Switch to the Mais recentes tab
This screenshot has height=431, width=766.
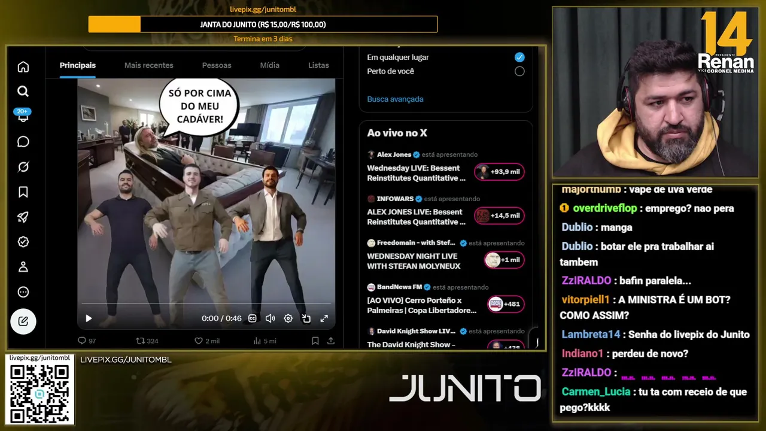coord(149,65)
